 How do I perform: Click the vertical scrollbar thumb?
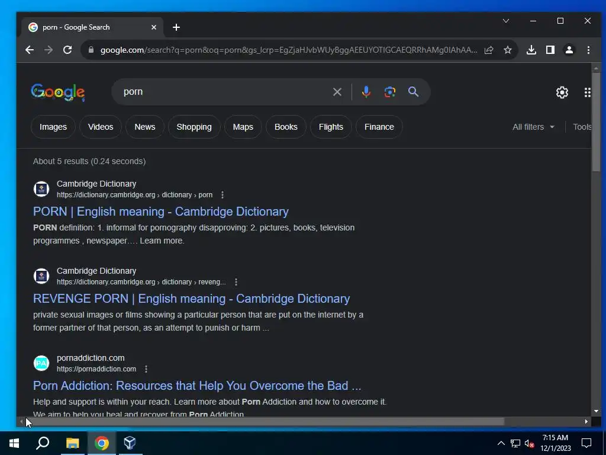[x=596, y=122]
